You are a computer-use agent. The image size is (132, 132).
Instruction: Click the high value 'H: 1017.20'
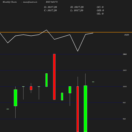[77, 7]
